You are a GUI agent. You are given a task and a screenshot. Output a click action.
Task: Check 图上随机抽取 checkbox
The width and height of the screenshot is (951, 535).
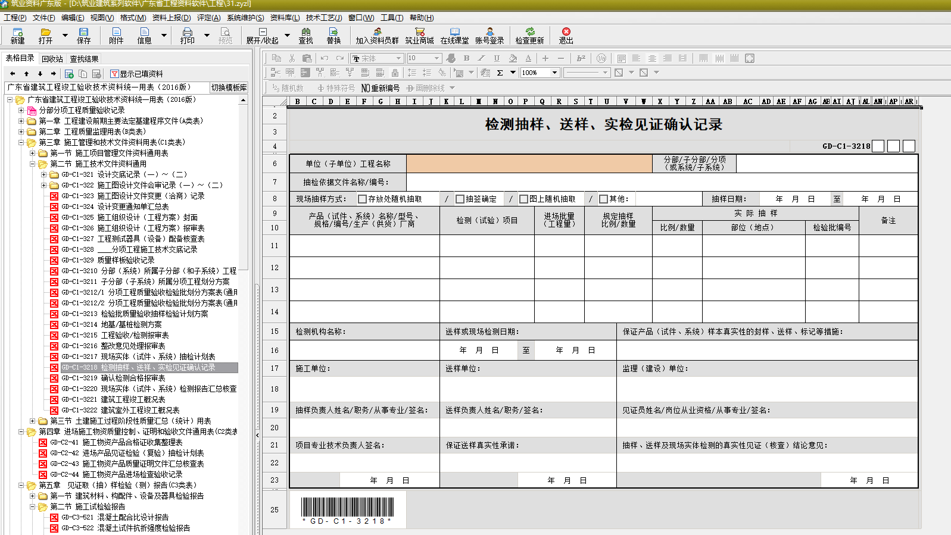523,199
